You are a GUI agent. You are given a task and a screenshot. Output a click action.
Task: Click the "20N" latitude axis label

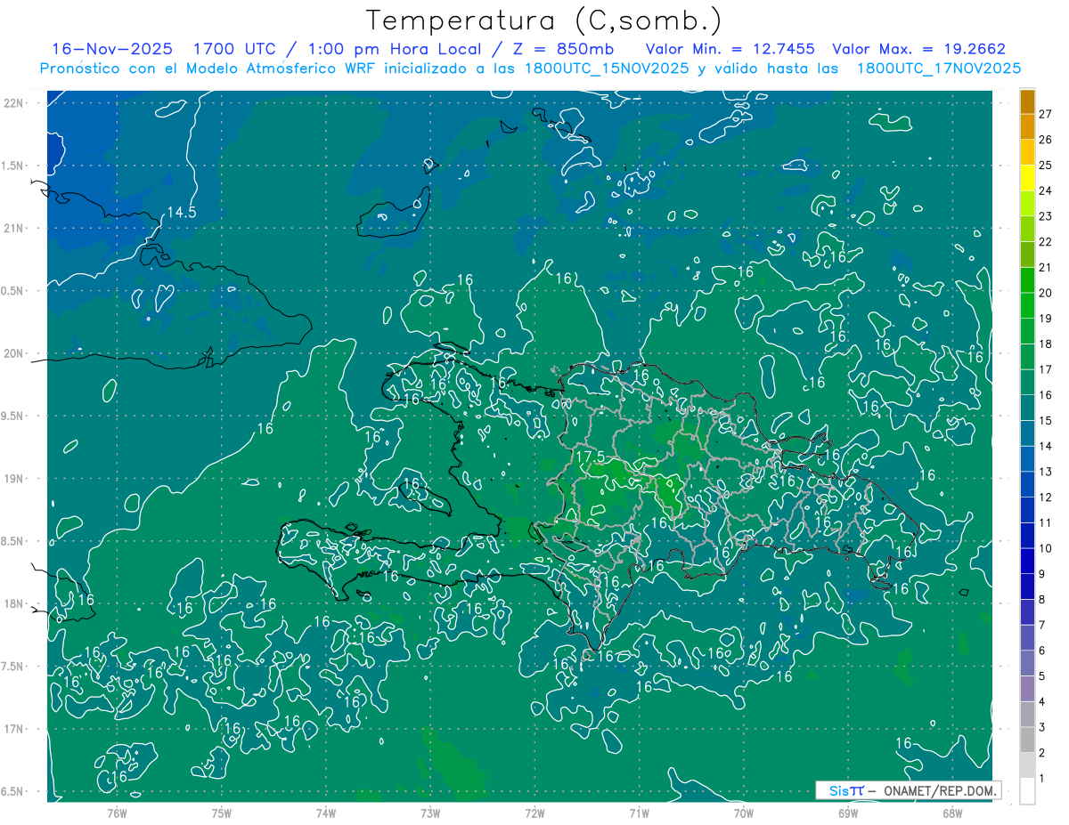(x=15, y=353)
